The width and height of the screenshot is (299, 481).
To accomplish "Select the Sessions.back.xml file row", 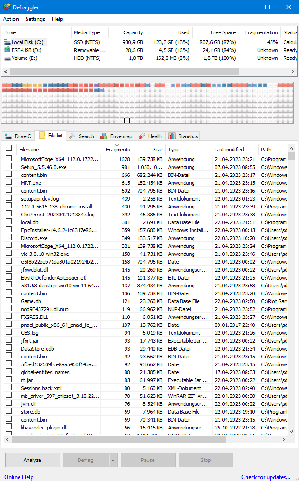I will click(146, 388).
